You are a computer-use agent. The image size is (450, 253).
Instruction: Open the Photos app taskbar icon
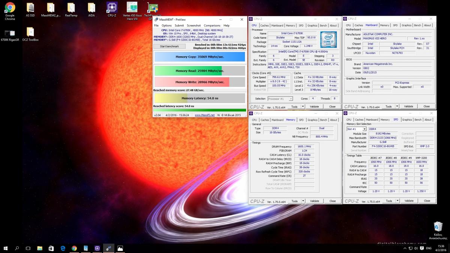[x=120, y=248]
